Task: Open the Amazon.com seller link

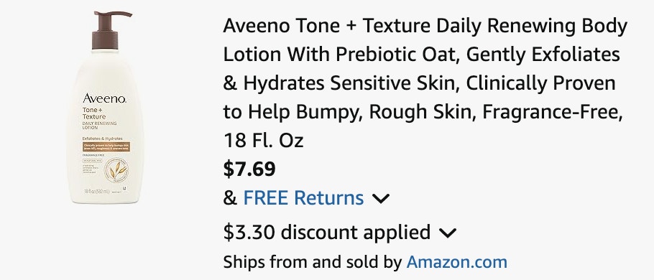Action: [456, 262]
